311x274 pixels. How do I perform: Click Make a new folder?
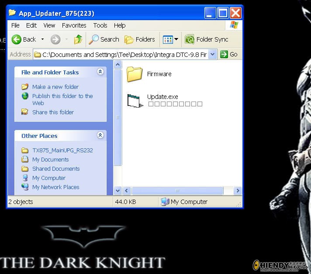[x=55, y=87]
